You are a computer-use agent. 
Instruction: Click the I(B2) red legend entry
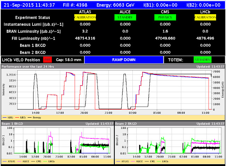coord(20,118)
